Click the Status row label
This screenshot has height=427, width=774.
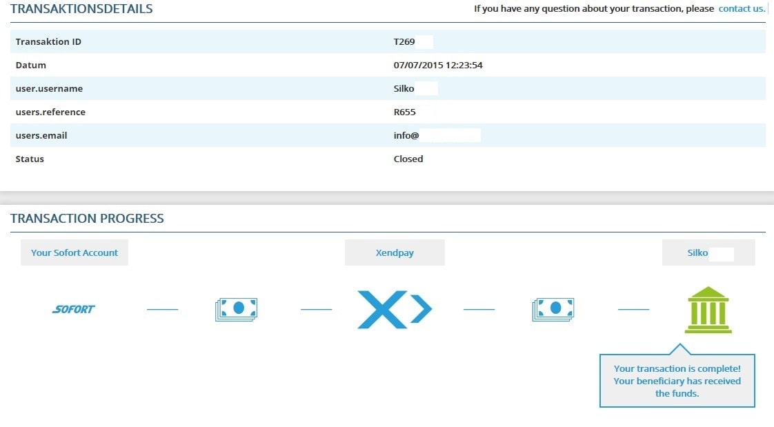[x=30, y=159]
